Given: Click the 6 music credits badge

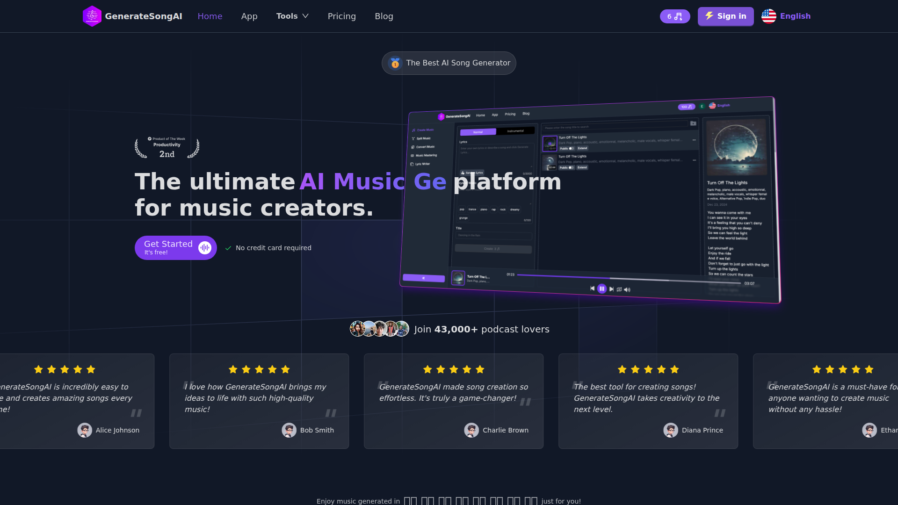Looking at the screenshot, I should pyautogui.click(x=674, y=16).
